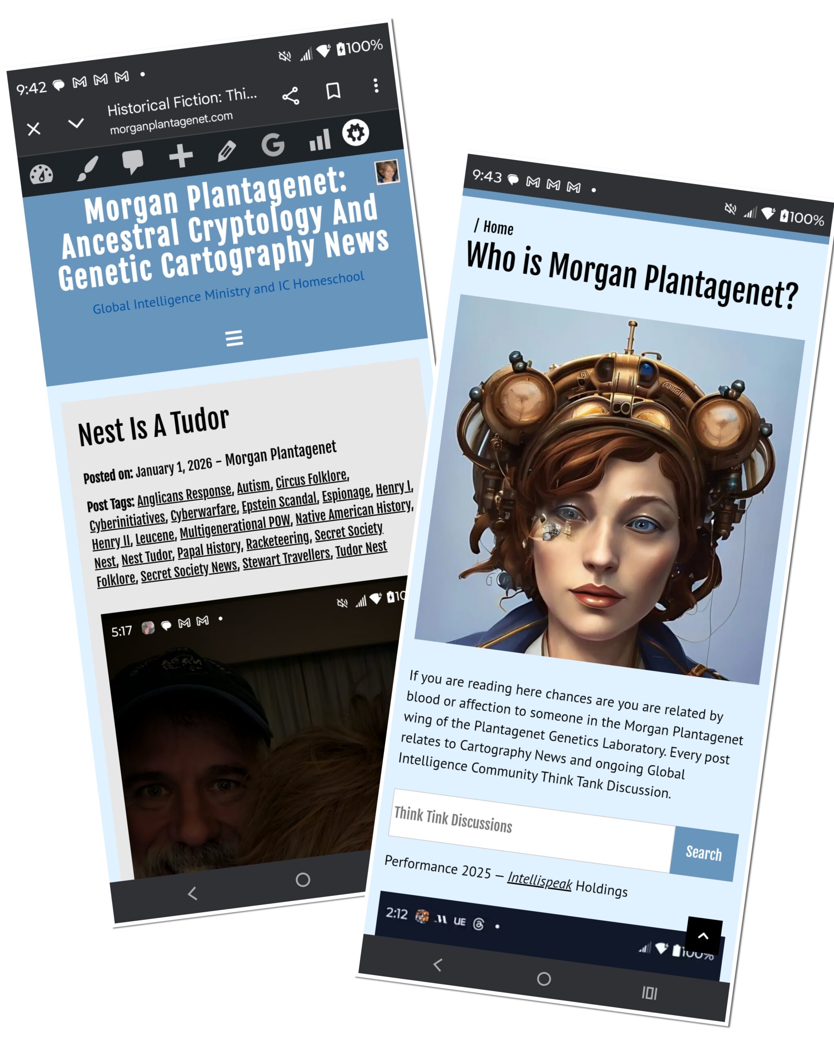The image size is (834, 1043).
Task: Add new content with plus icon
Action: (181, 156)
